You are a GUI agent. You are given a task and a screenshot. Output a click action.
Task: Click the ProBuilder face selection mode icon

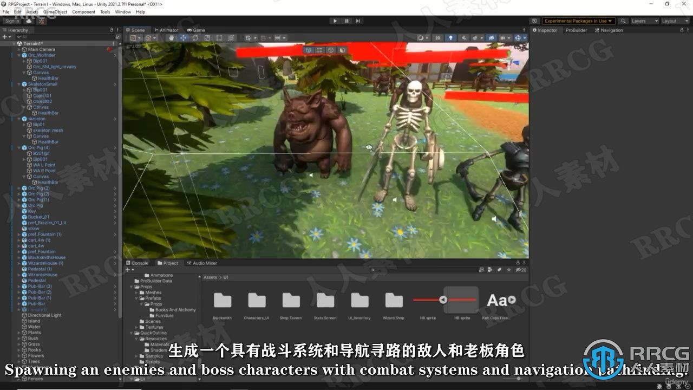(x=342, y=50)
